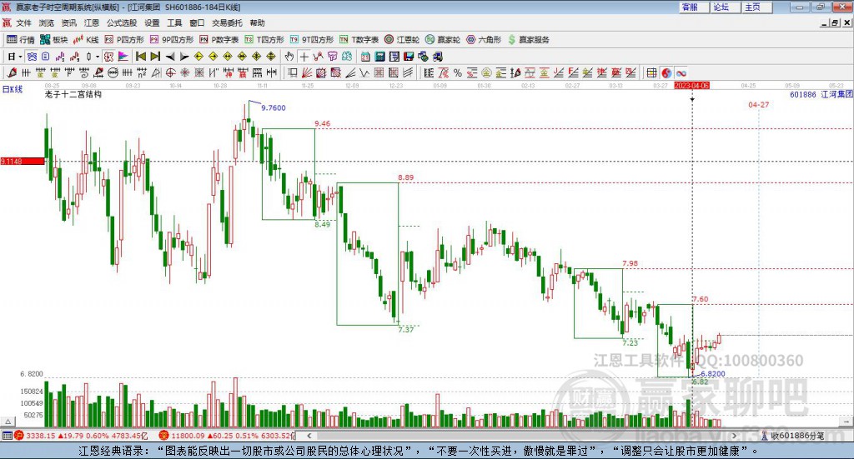The height and width of the screenshot is (459, 854).
Task: Open the 设置 menu
Action: point(152,22)
